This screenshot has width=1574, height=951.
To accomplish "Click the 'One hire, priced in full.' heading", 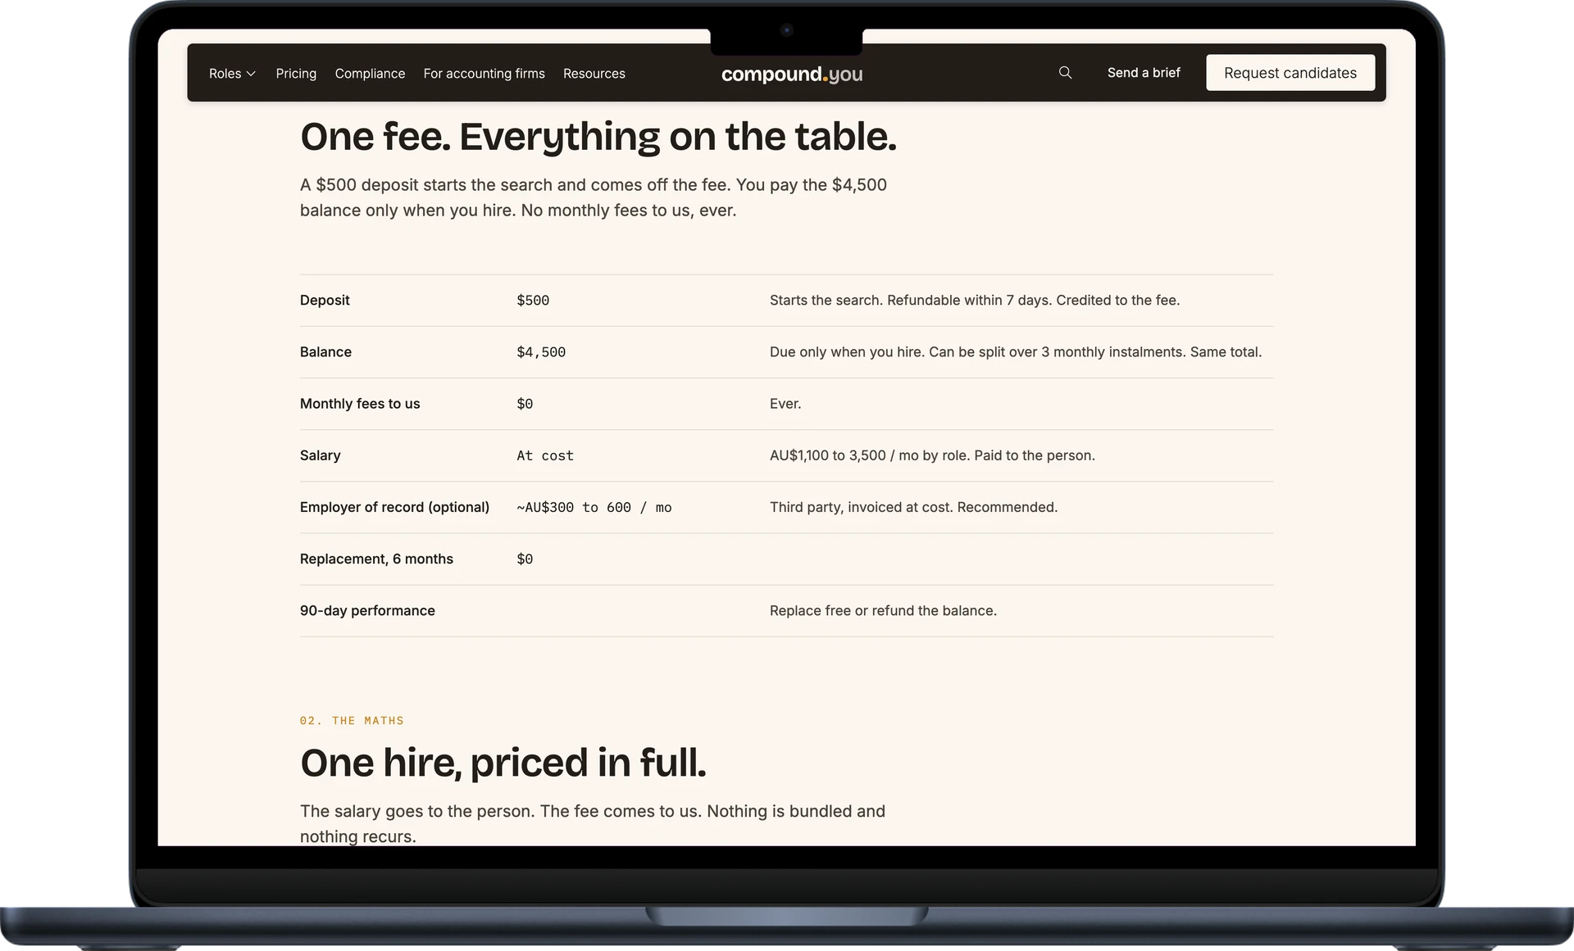I will [503, 763].
